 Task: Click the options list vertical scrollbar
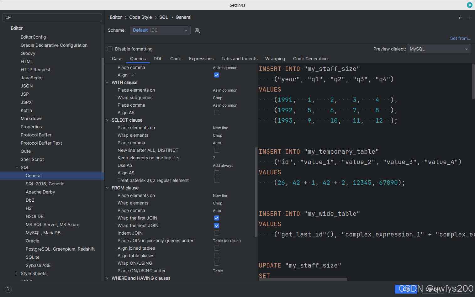[256, 192]
